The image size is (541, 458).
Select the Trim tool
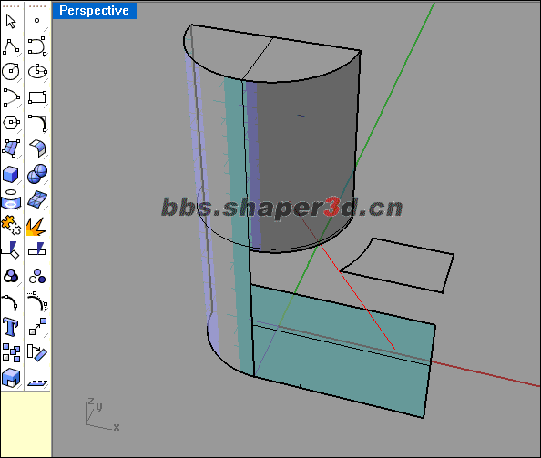pyautogui.click(x=10, y=249)
